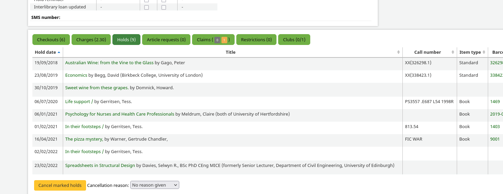Click the Item type column sort icon
The width and height of the screenshot is (503, 194).
point(484,52)
